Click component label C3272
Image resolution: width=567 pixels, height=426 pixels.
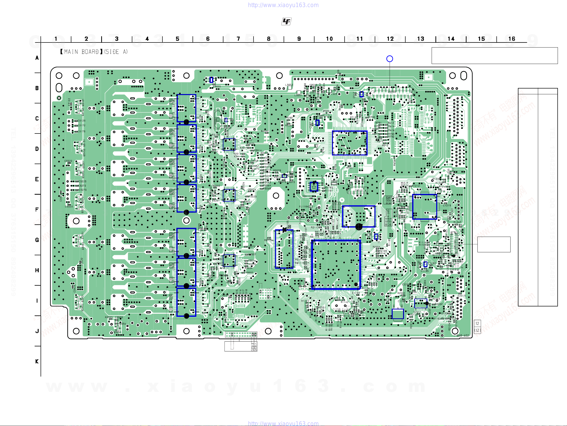(82, 186)
